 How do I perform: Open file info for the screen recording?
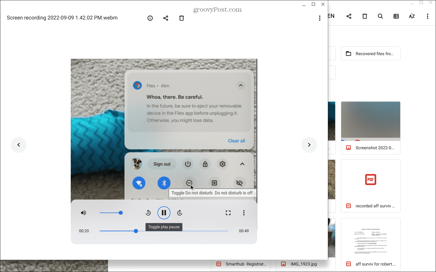(x=150, y=18)
